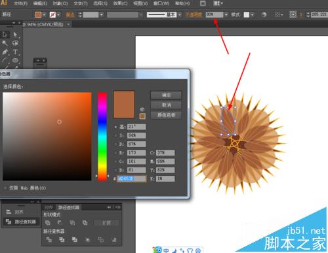Viewport: 328px width, 253px height.
Task: Click the 颜色色板 button
Action: tap(166, 115)
